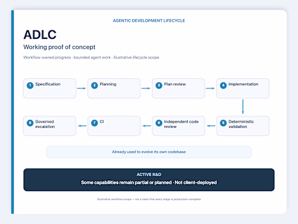Click the number 4 badge beside Implementation
The image size is (298, 224).
coord(223,85)
